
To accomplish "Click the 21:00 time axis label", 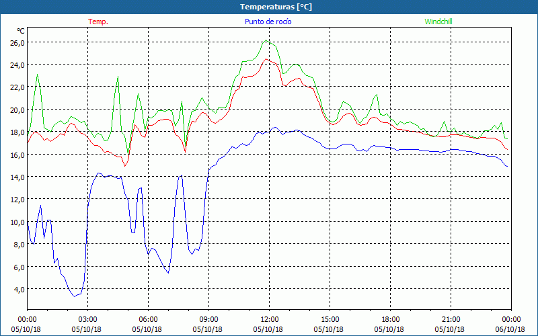I will (451, 320).
